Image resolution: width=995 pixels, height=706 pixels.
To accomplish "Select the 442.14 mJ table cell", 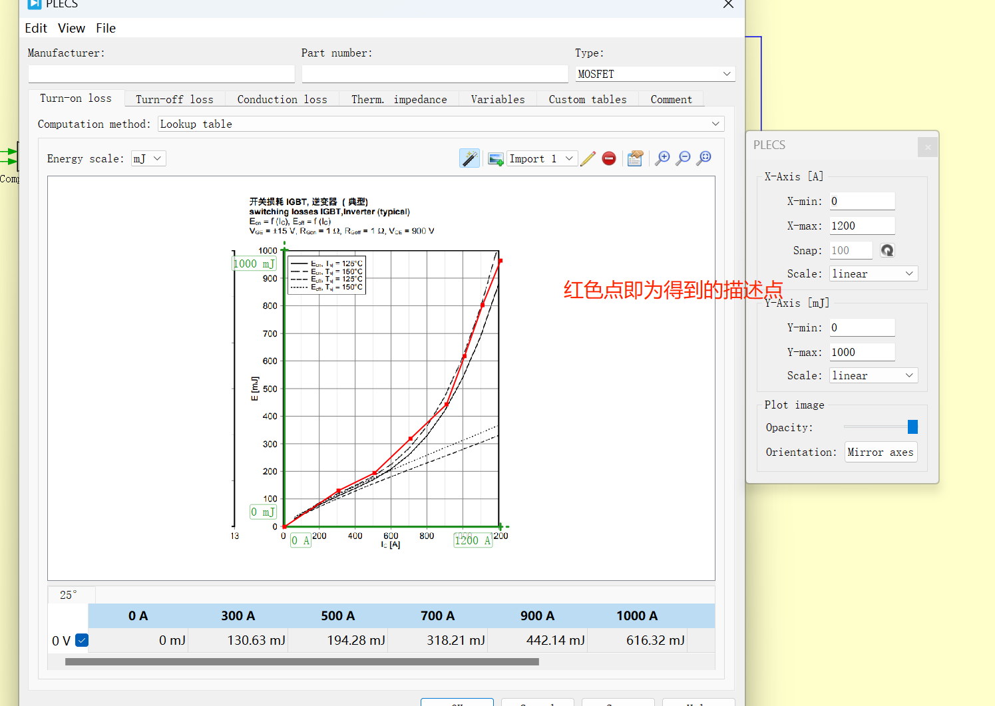I will (538, 640).
